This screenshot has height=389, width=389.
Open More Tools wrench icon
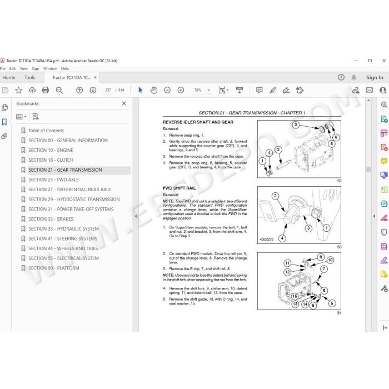(384, 288)
